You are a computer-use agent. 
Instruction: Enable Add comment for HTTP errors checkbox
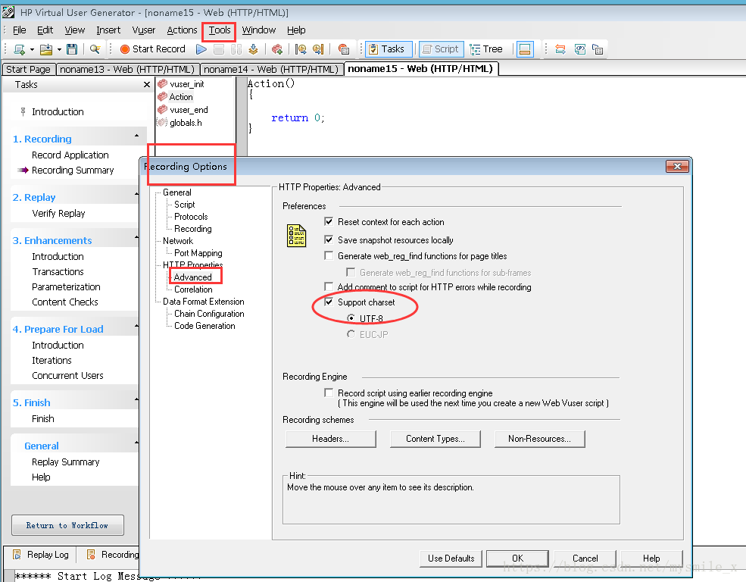pyautogui.click(x=328, y=286)
